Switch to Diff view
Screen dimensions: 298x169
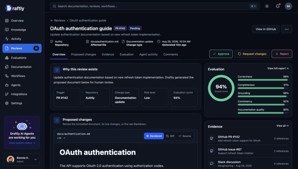pyautogui.click(x=170, y=136)
